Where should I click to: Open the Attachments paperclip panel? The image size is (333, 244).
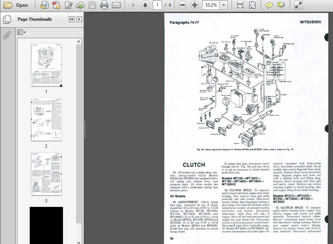click(x=7, y=35)
